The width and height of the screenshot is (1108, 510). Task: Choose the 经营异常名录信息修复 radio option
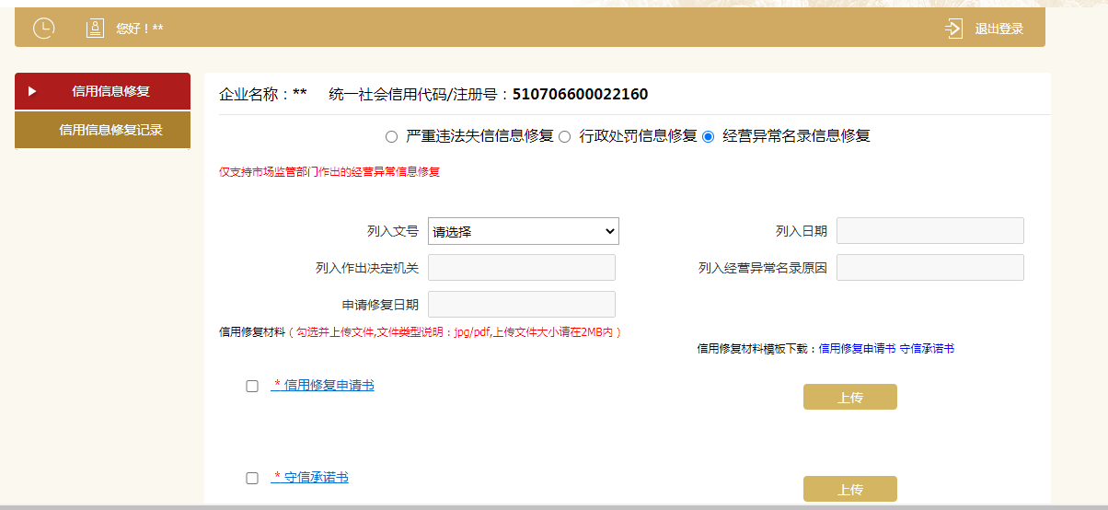click(x=708, y=137)
